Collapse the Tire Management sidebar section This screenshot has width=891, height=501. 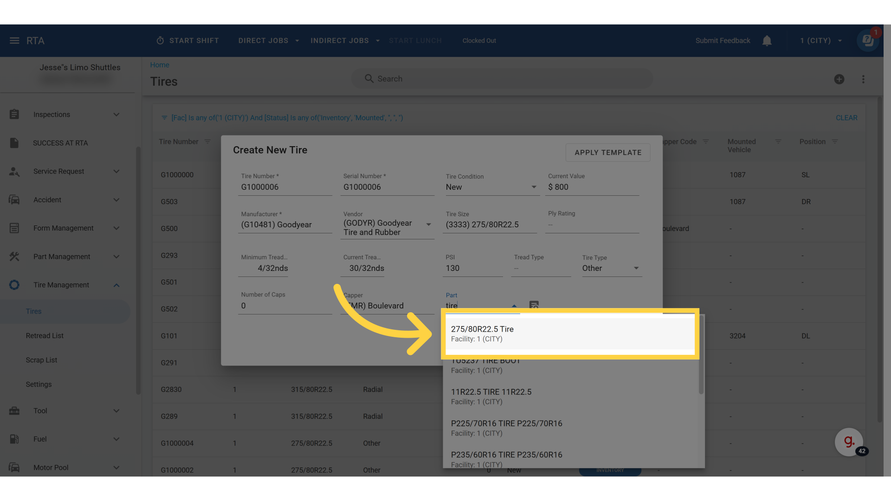point(116,285)
